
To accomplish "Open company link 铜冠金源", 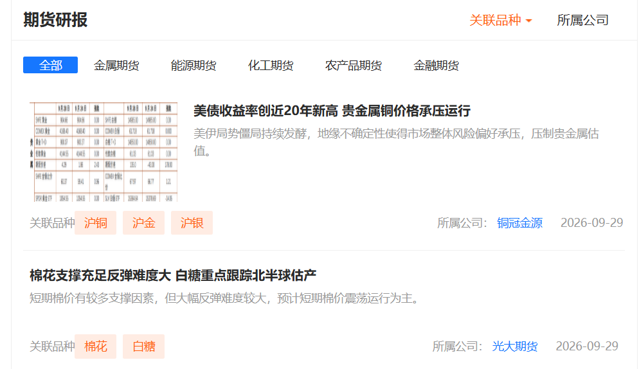I will coord(519,223).
